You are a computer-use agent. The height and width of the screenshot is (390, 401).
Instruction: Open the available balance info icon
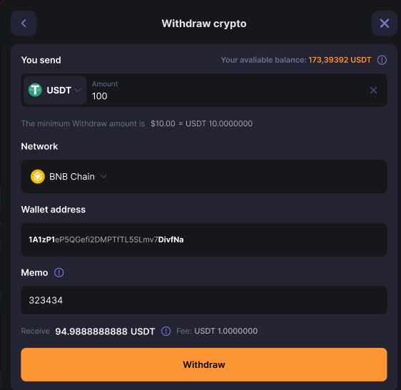[382, 60]
